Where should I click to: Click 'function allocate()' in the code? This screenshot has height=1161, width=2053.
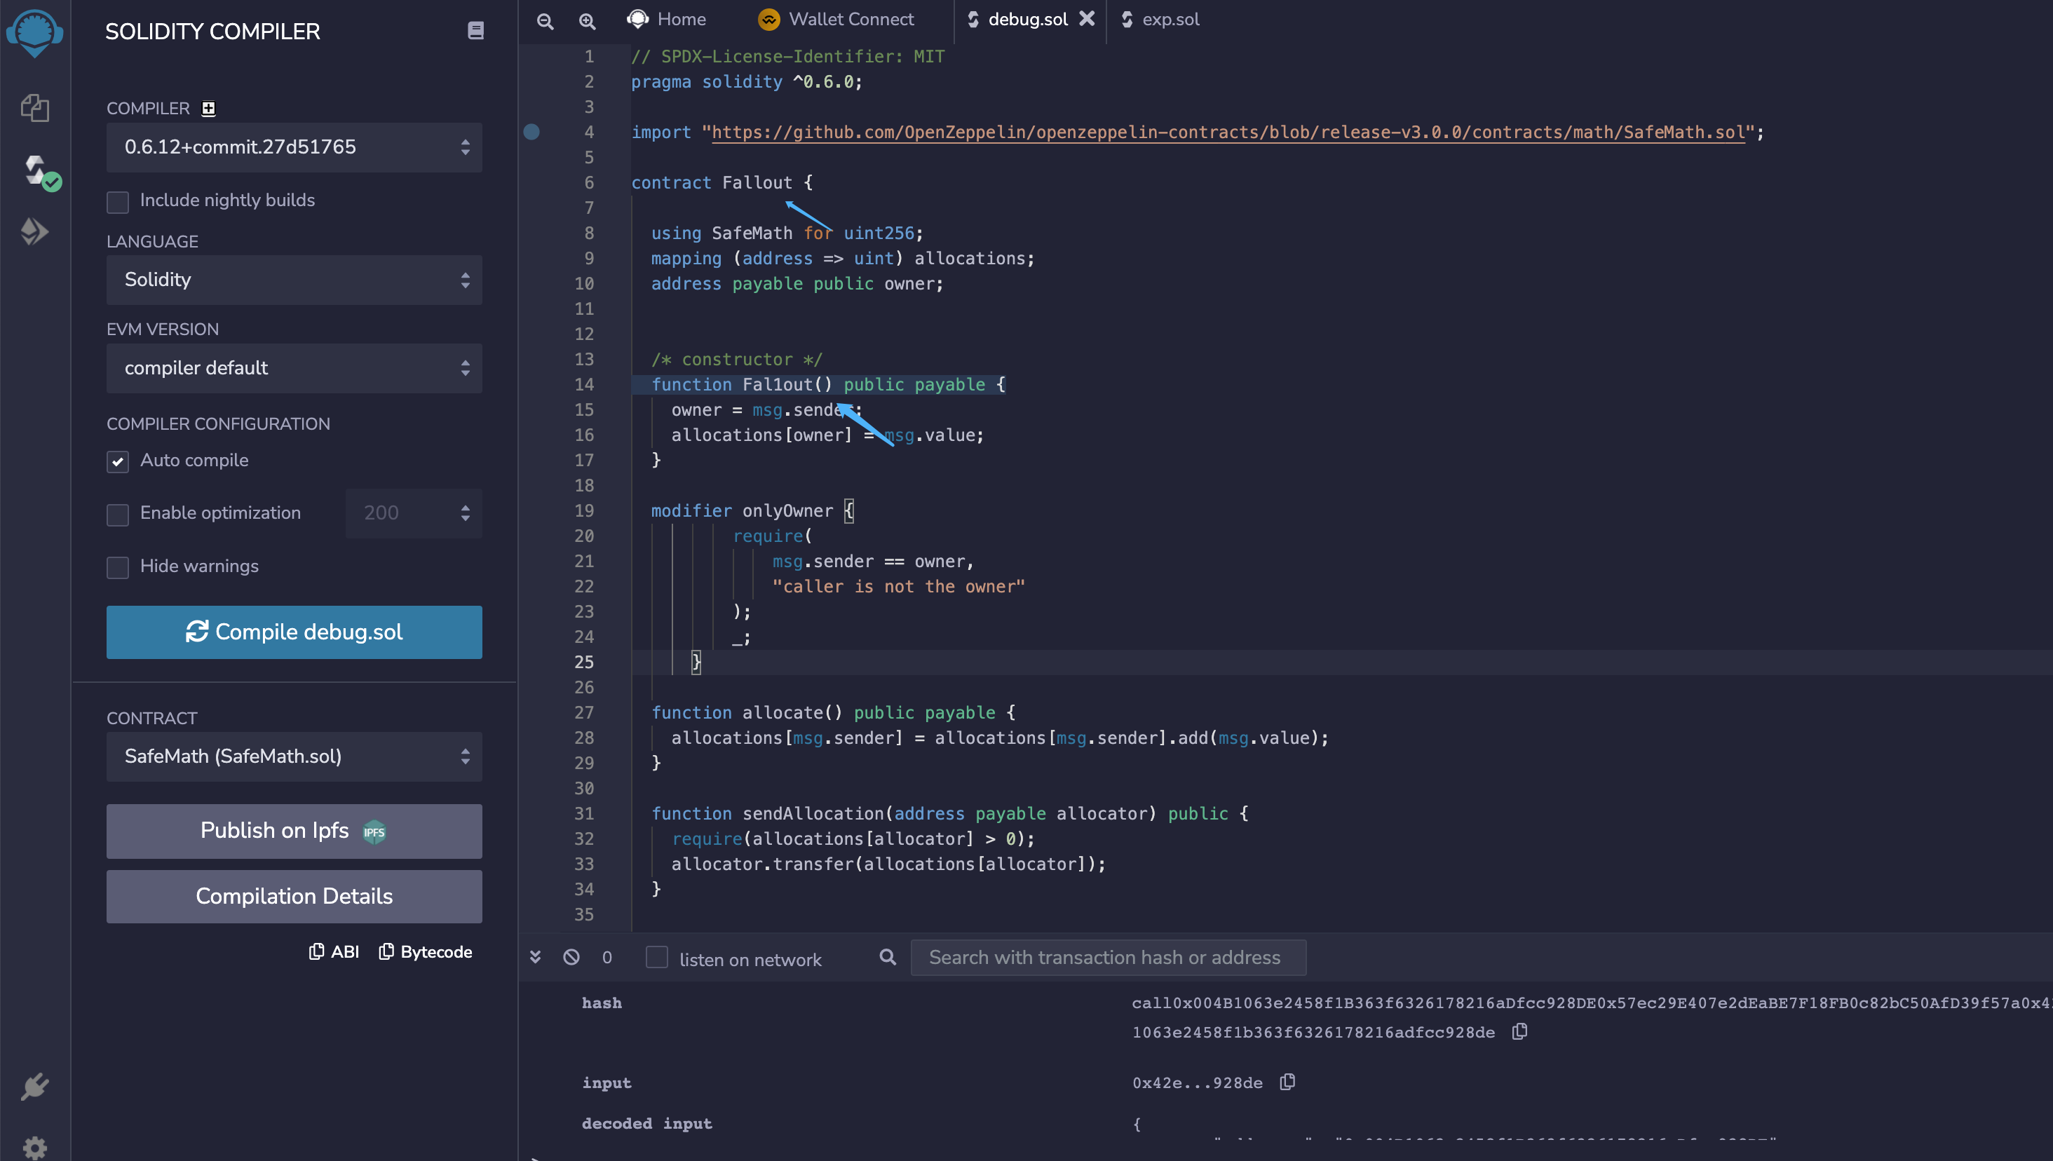coord(746,713)
